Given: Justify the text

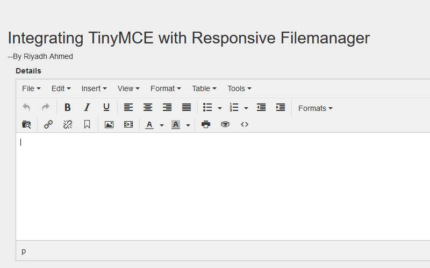Looking at the screenshot, I should point(187,108).
